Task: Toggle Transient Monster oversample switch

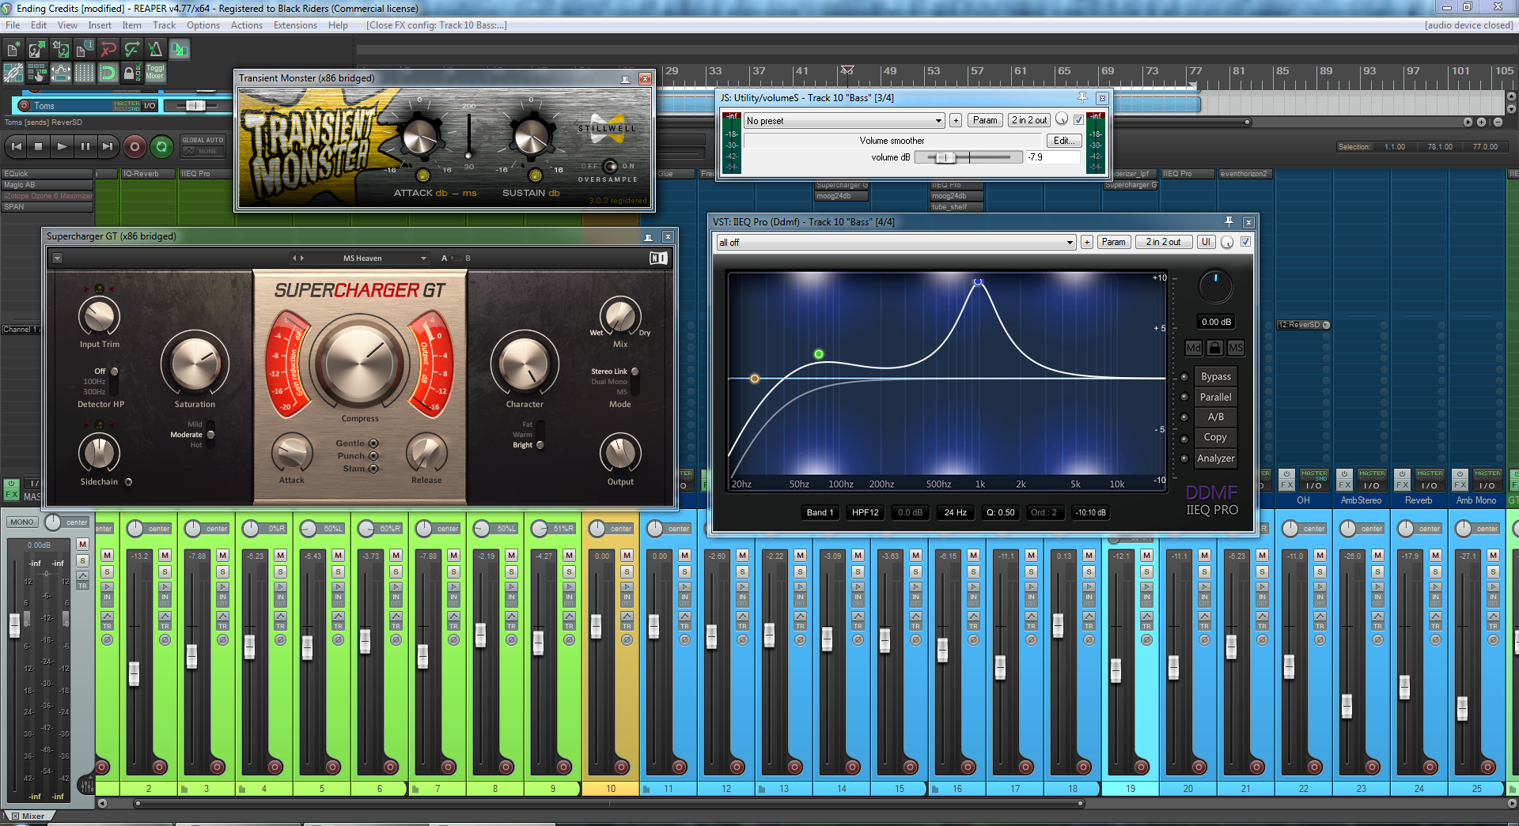Action: click(609, 166)
